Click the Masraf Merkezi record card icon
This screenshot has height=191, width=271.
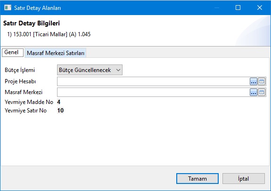click(262, 92)
